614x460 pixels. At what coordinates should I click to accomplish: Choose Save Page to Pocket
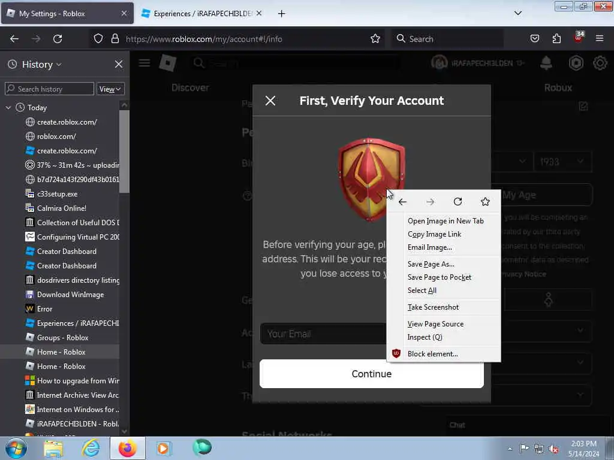coord(440,277)
